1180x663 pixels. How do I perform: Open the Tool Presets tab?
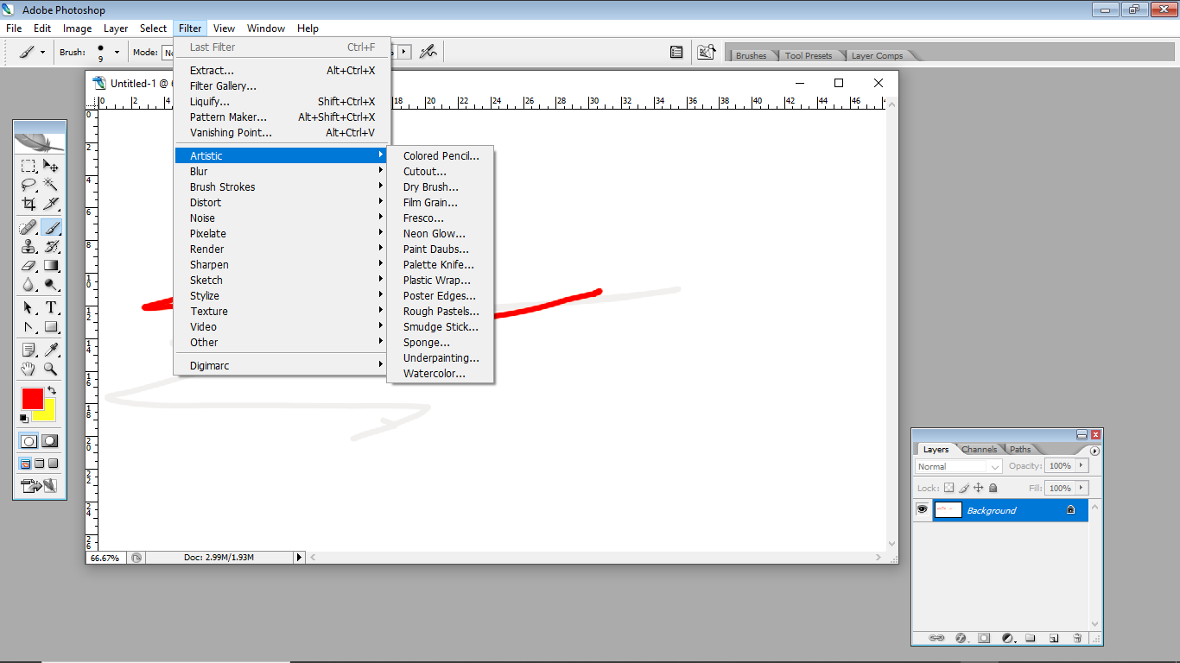point(809,55)
